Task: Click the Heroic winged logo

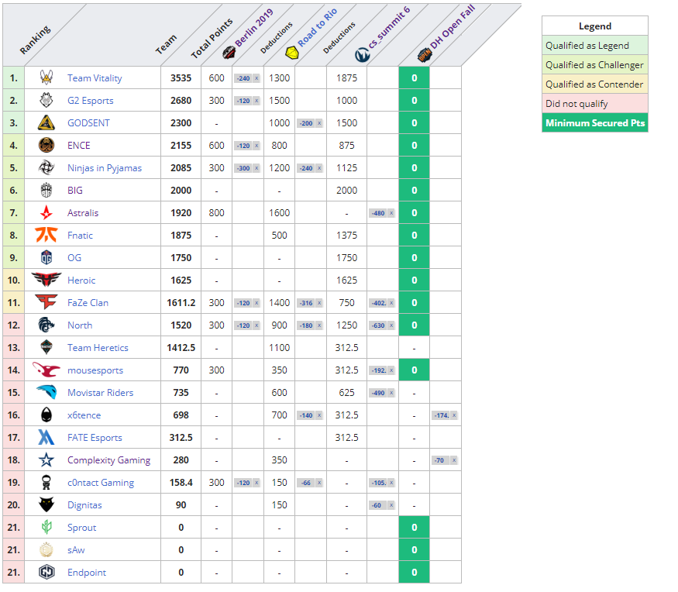Action: pyautogui.click(x=46, y=281)
